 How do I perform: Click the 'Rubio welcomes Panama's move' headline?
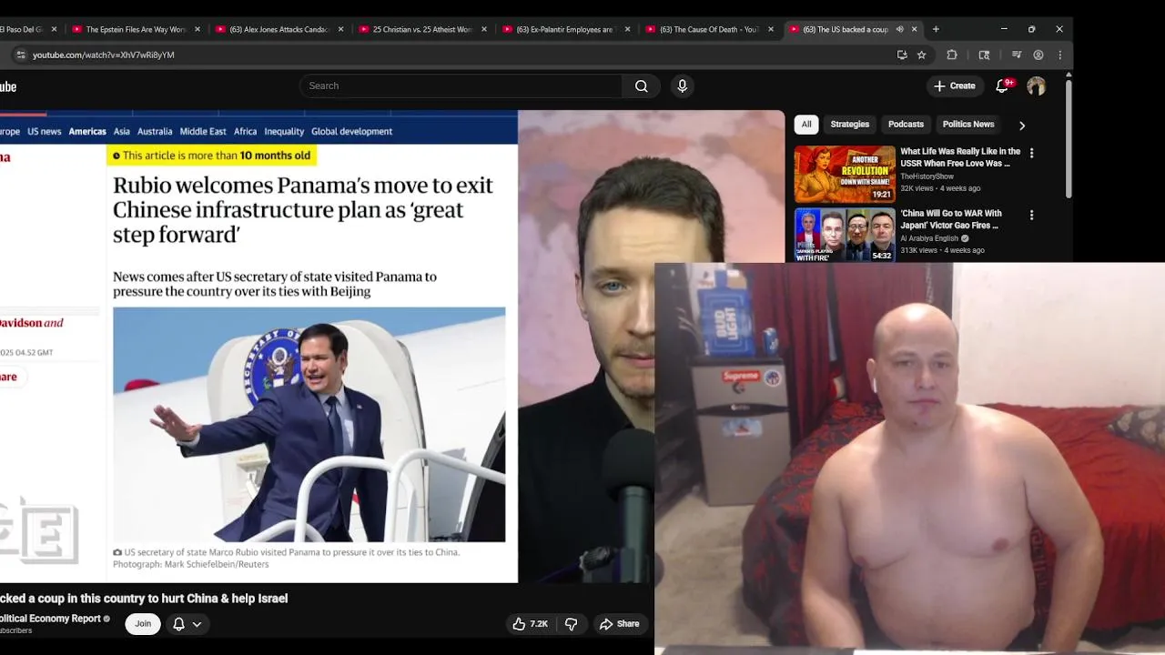[303, 210]
